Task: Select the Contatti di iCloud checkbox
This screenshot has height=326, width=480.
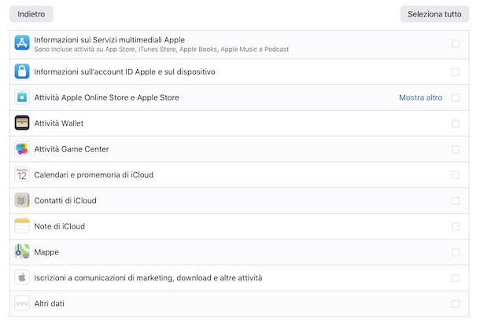Action: coord(456,201)
